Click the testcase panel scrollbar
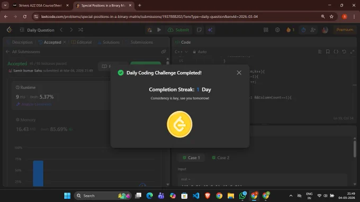Image resolution: width=360 pixels, height=202 pixels. click(355, 149)
